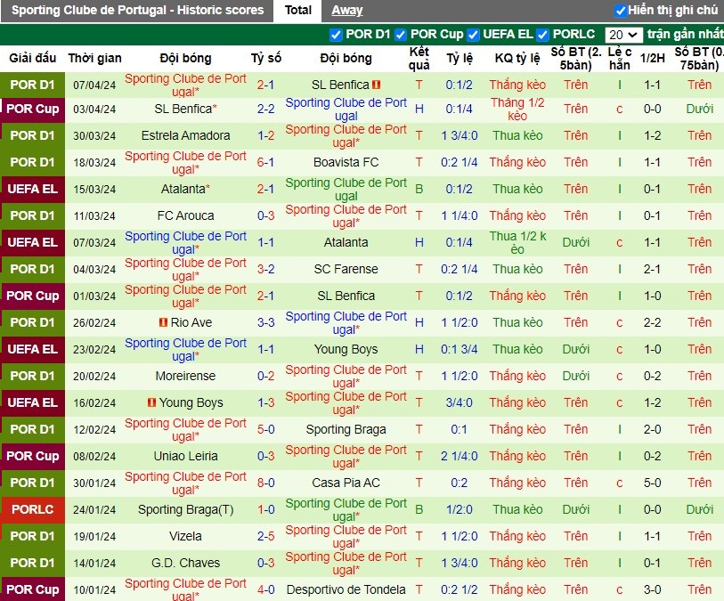Open Moreirense team link
Screen dimensions: 724x601
(185, 377)
